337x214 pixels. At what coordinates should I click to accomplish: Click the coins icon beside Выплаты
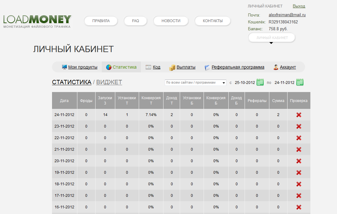[x=172, y=68]
